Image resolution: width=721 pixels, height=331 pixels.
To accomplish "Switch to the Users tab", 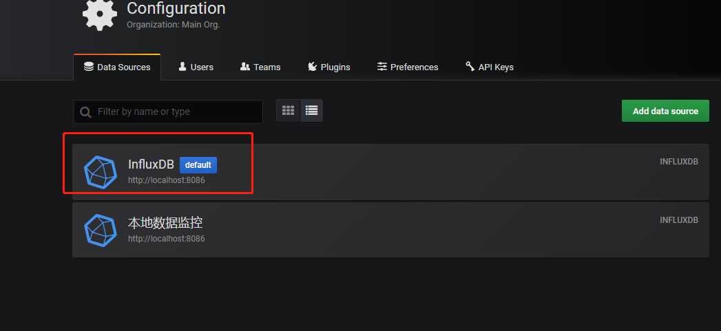I will 196,67.
